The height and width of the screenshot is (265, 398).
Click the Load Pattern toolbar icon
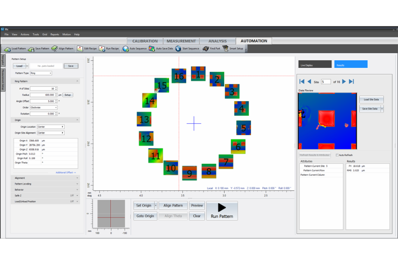pos(7,49)
